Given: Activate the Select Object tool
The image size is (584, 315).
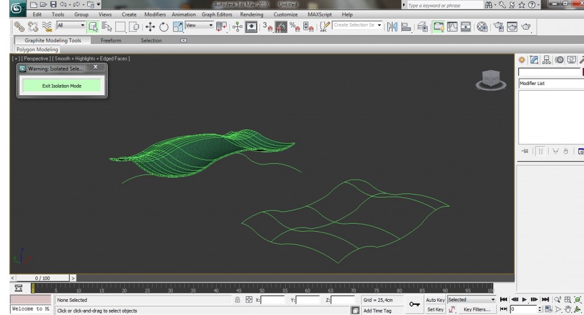Looking at the screenshot, I should coord(93,27).
